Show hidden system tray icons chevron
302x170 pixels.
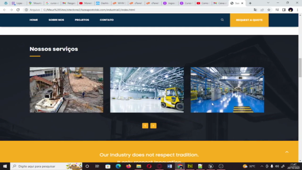(x=262, y=166)
